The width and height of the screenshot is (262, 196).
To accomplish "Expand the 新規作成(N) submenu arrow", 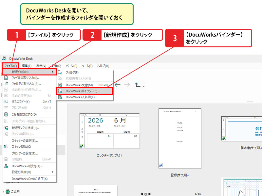I will 53,72.
